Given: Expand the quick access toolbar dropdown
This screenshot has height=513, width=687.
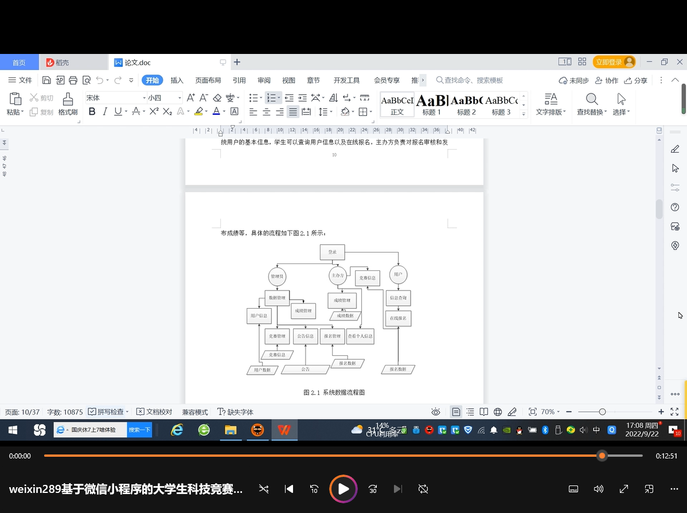Looking at the screenshot, I should coord(131,80).
